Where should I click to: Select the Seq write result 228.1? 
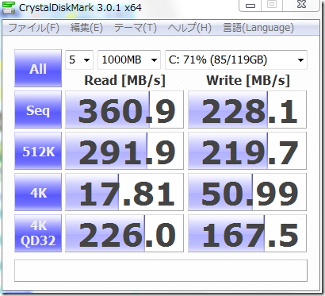pos(247,110)
